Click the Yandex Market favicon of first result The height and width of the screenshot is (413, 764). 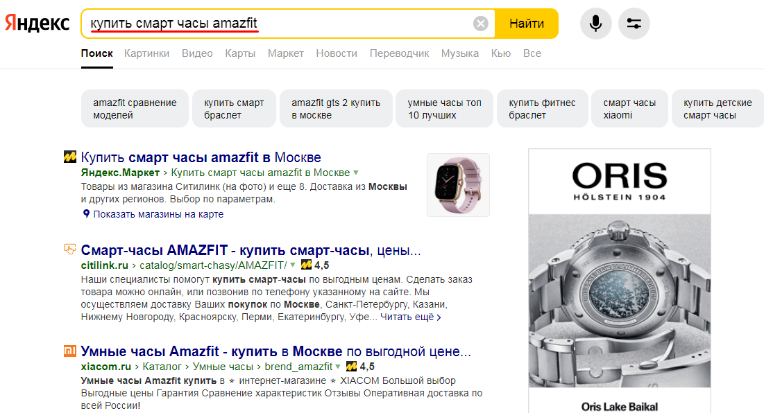tap(70, 157)
